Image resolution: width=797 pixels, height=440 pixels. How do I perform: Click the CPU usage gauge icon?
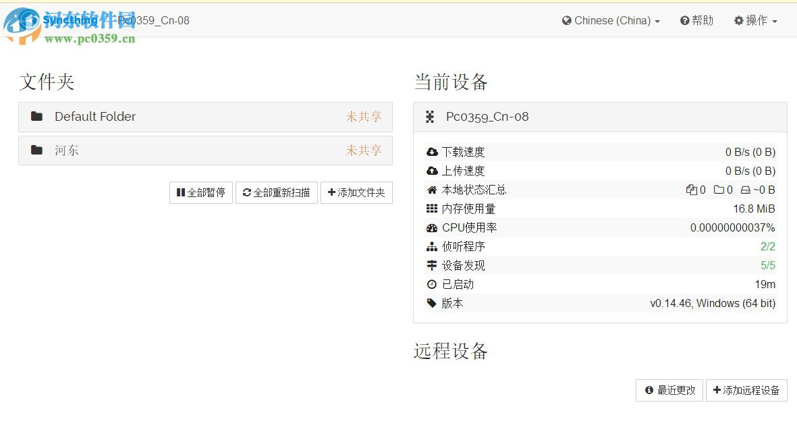[x=432, y=227]
